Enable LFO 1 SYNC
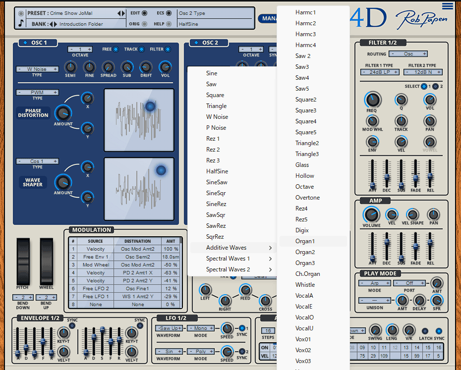The image size is (461, 370). 242,328
